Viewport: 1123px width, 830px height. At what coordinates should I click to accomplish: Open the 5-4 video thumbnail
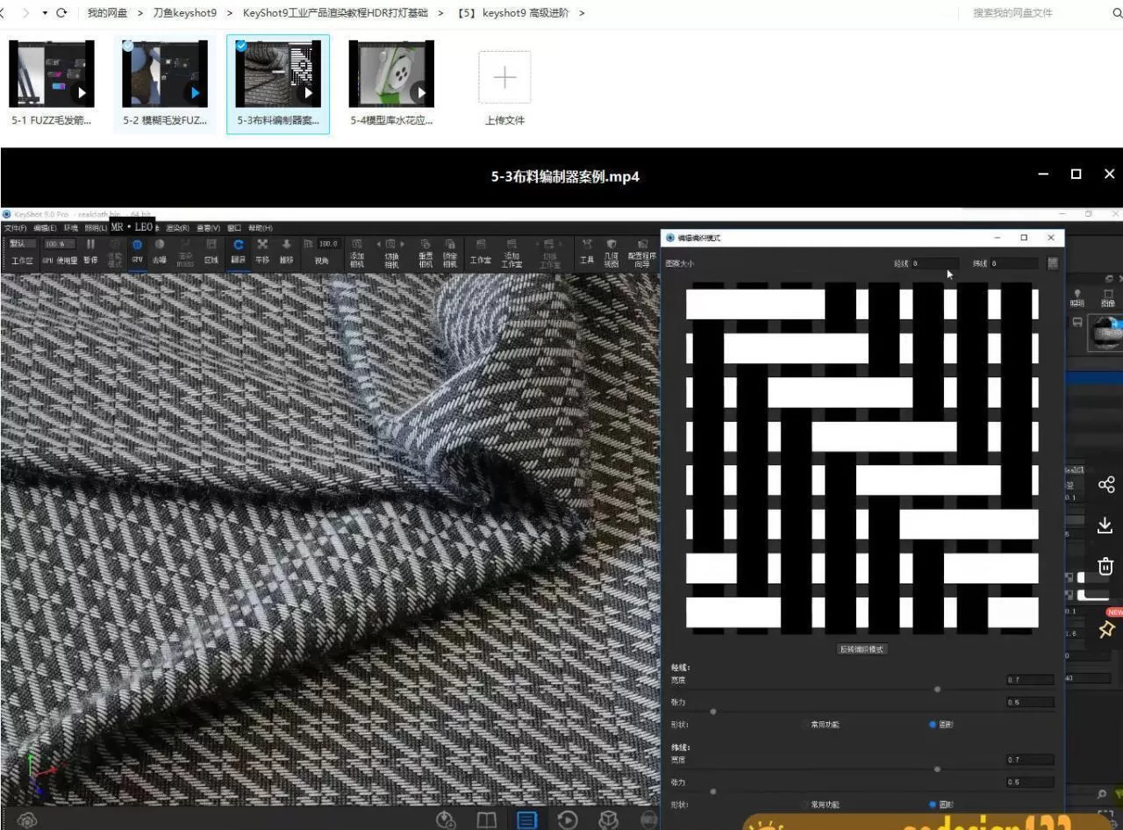coord(391,74)
